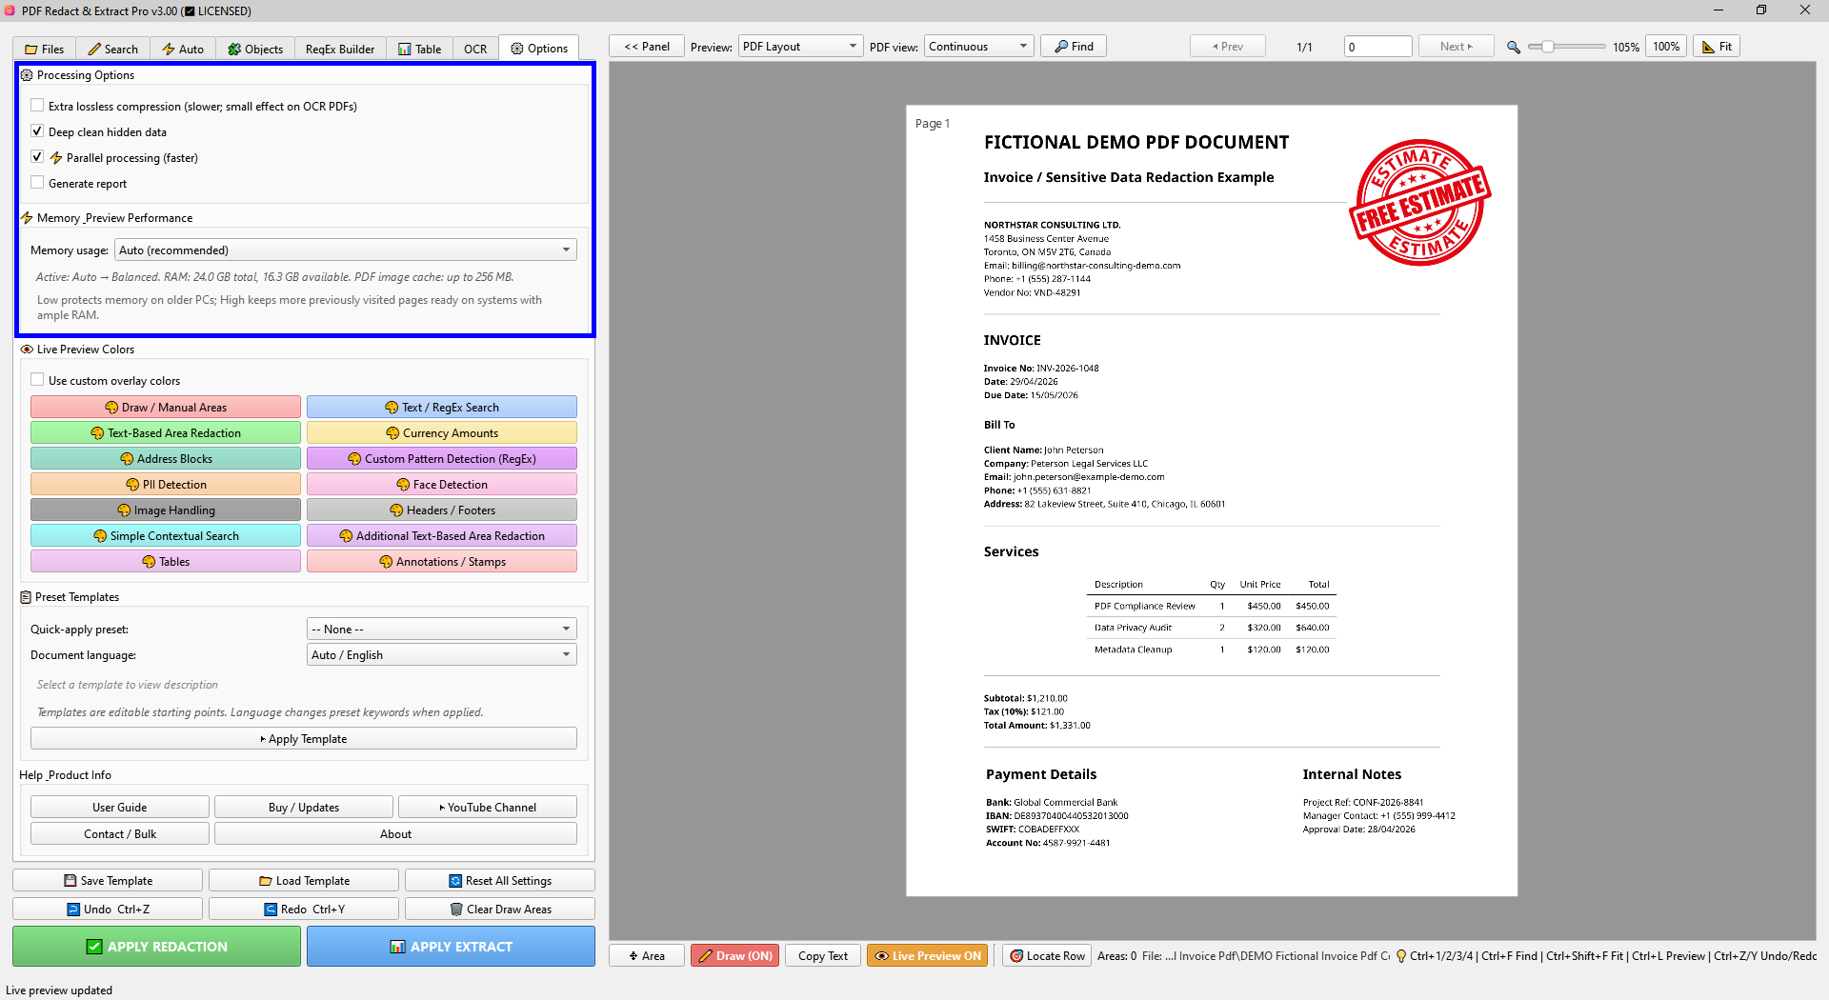
Task: Pick Headers / Footers overlay color
Action: (x=442, y=510)
